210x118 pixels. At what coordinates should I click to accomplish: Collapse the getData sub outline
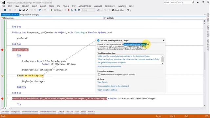[x=6, y=50]
